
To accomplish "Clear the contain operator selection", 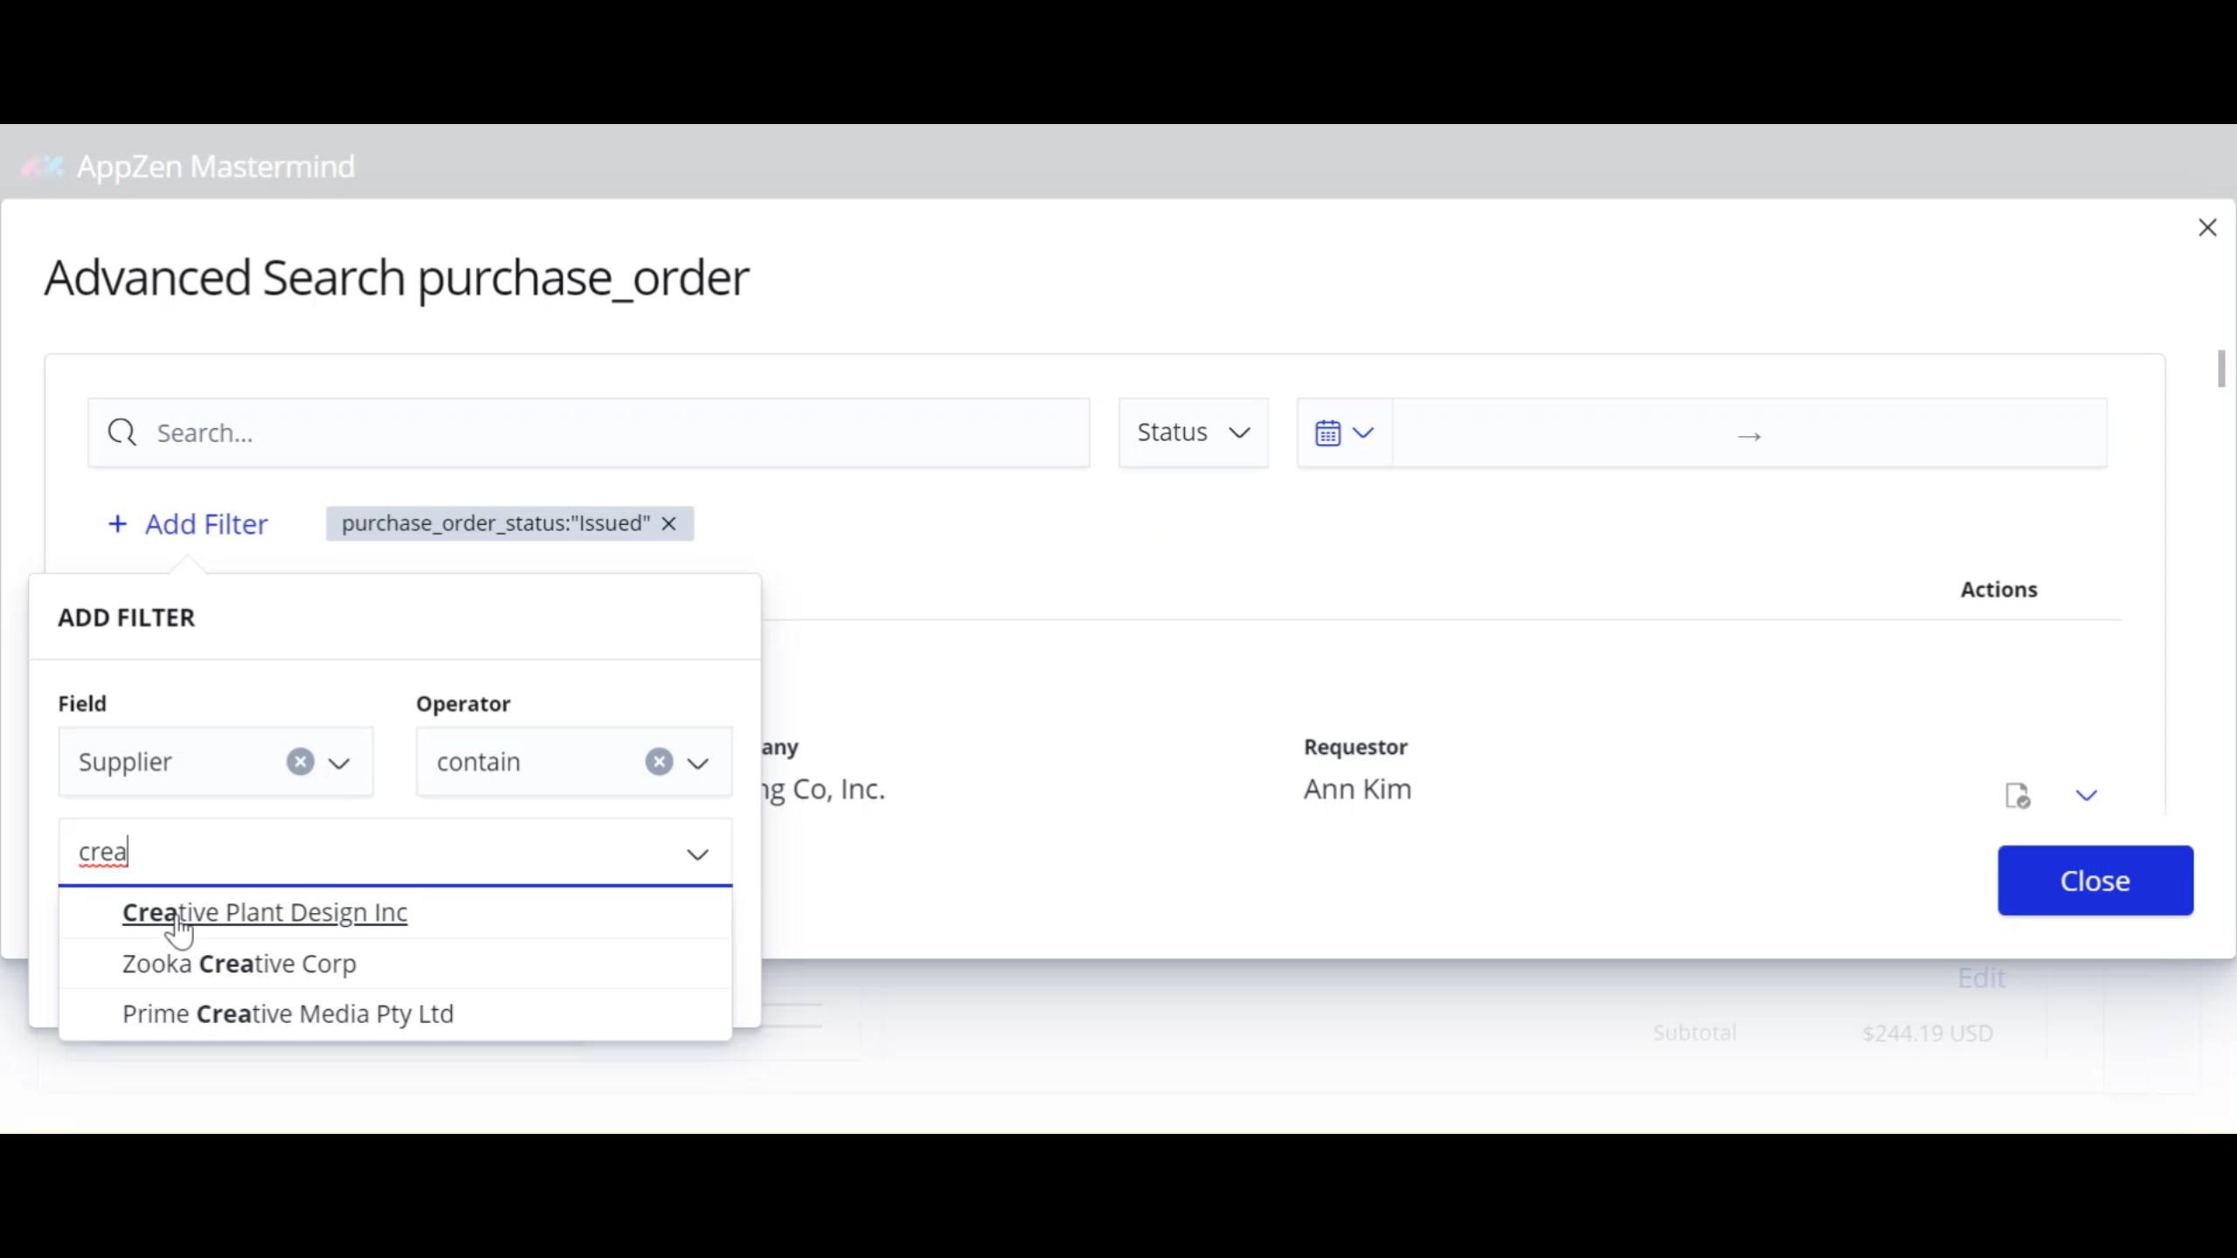I will click(658, 761).
